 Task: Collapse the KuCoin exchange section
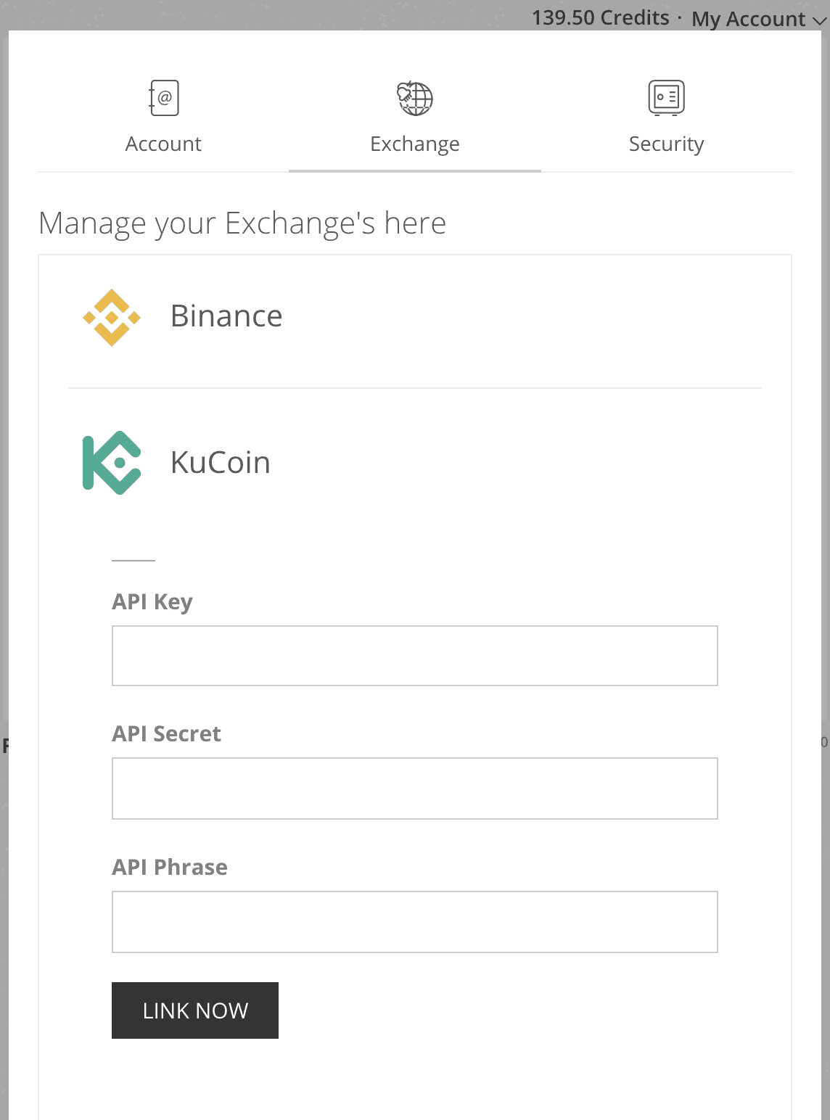(415, 463)
